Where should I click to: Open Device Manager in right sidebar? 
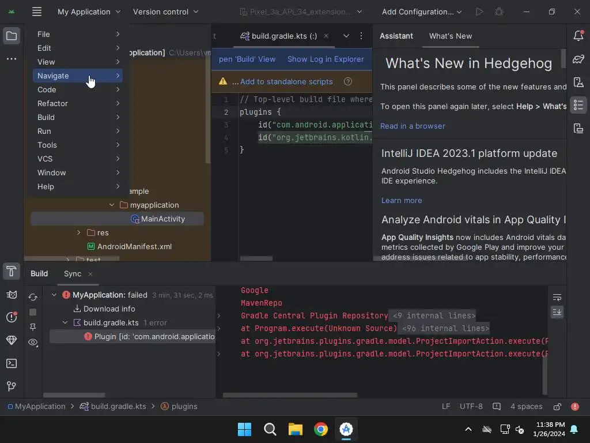pyautogui.click(x=578, y=82)
